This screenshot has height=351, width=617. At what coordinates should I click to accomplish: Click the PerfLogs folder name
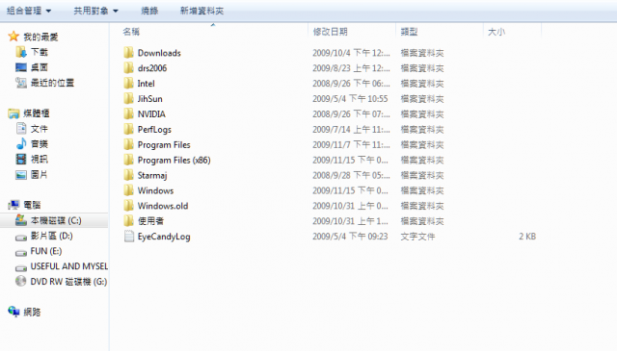click(x=154, y=129)
